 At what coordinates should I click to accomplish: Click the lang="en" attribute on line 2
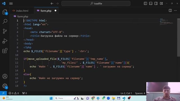click(40, 24)
